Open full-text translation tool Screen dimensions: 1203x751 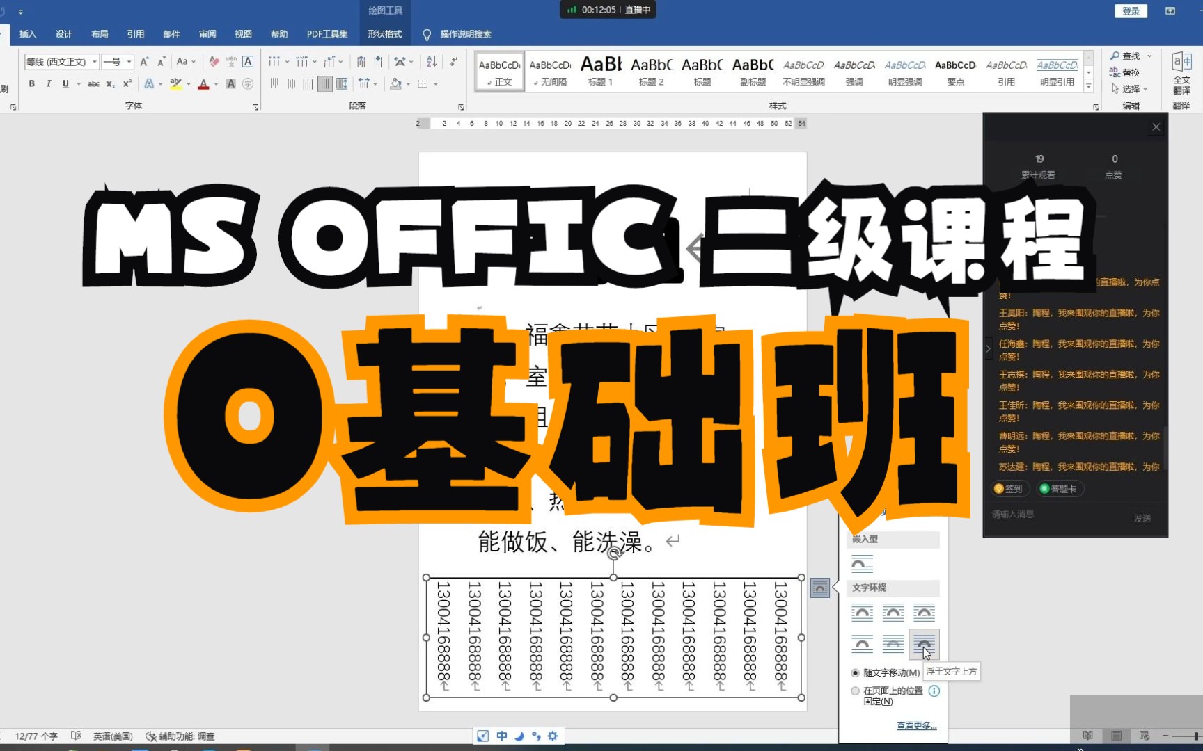[1181, 75]
